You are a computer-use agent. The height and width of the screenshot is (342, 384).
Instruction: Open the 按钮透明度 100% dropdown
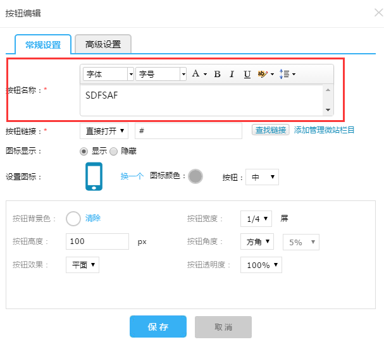(x=261, y=265)
